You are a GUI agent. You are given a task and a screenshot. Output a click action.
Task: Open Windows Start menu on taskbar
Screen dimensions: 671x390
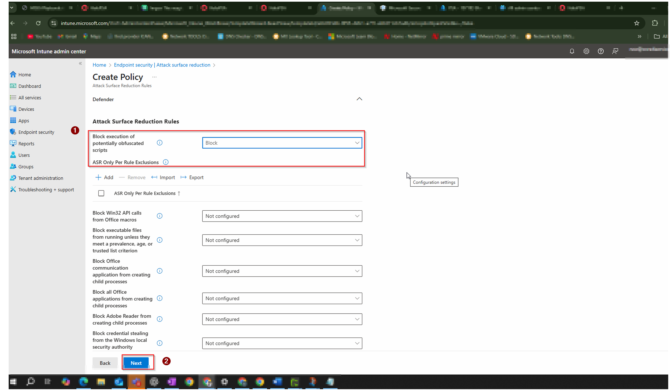pyautogui.click(x=13, y=382)
